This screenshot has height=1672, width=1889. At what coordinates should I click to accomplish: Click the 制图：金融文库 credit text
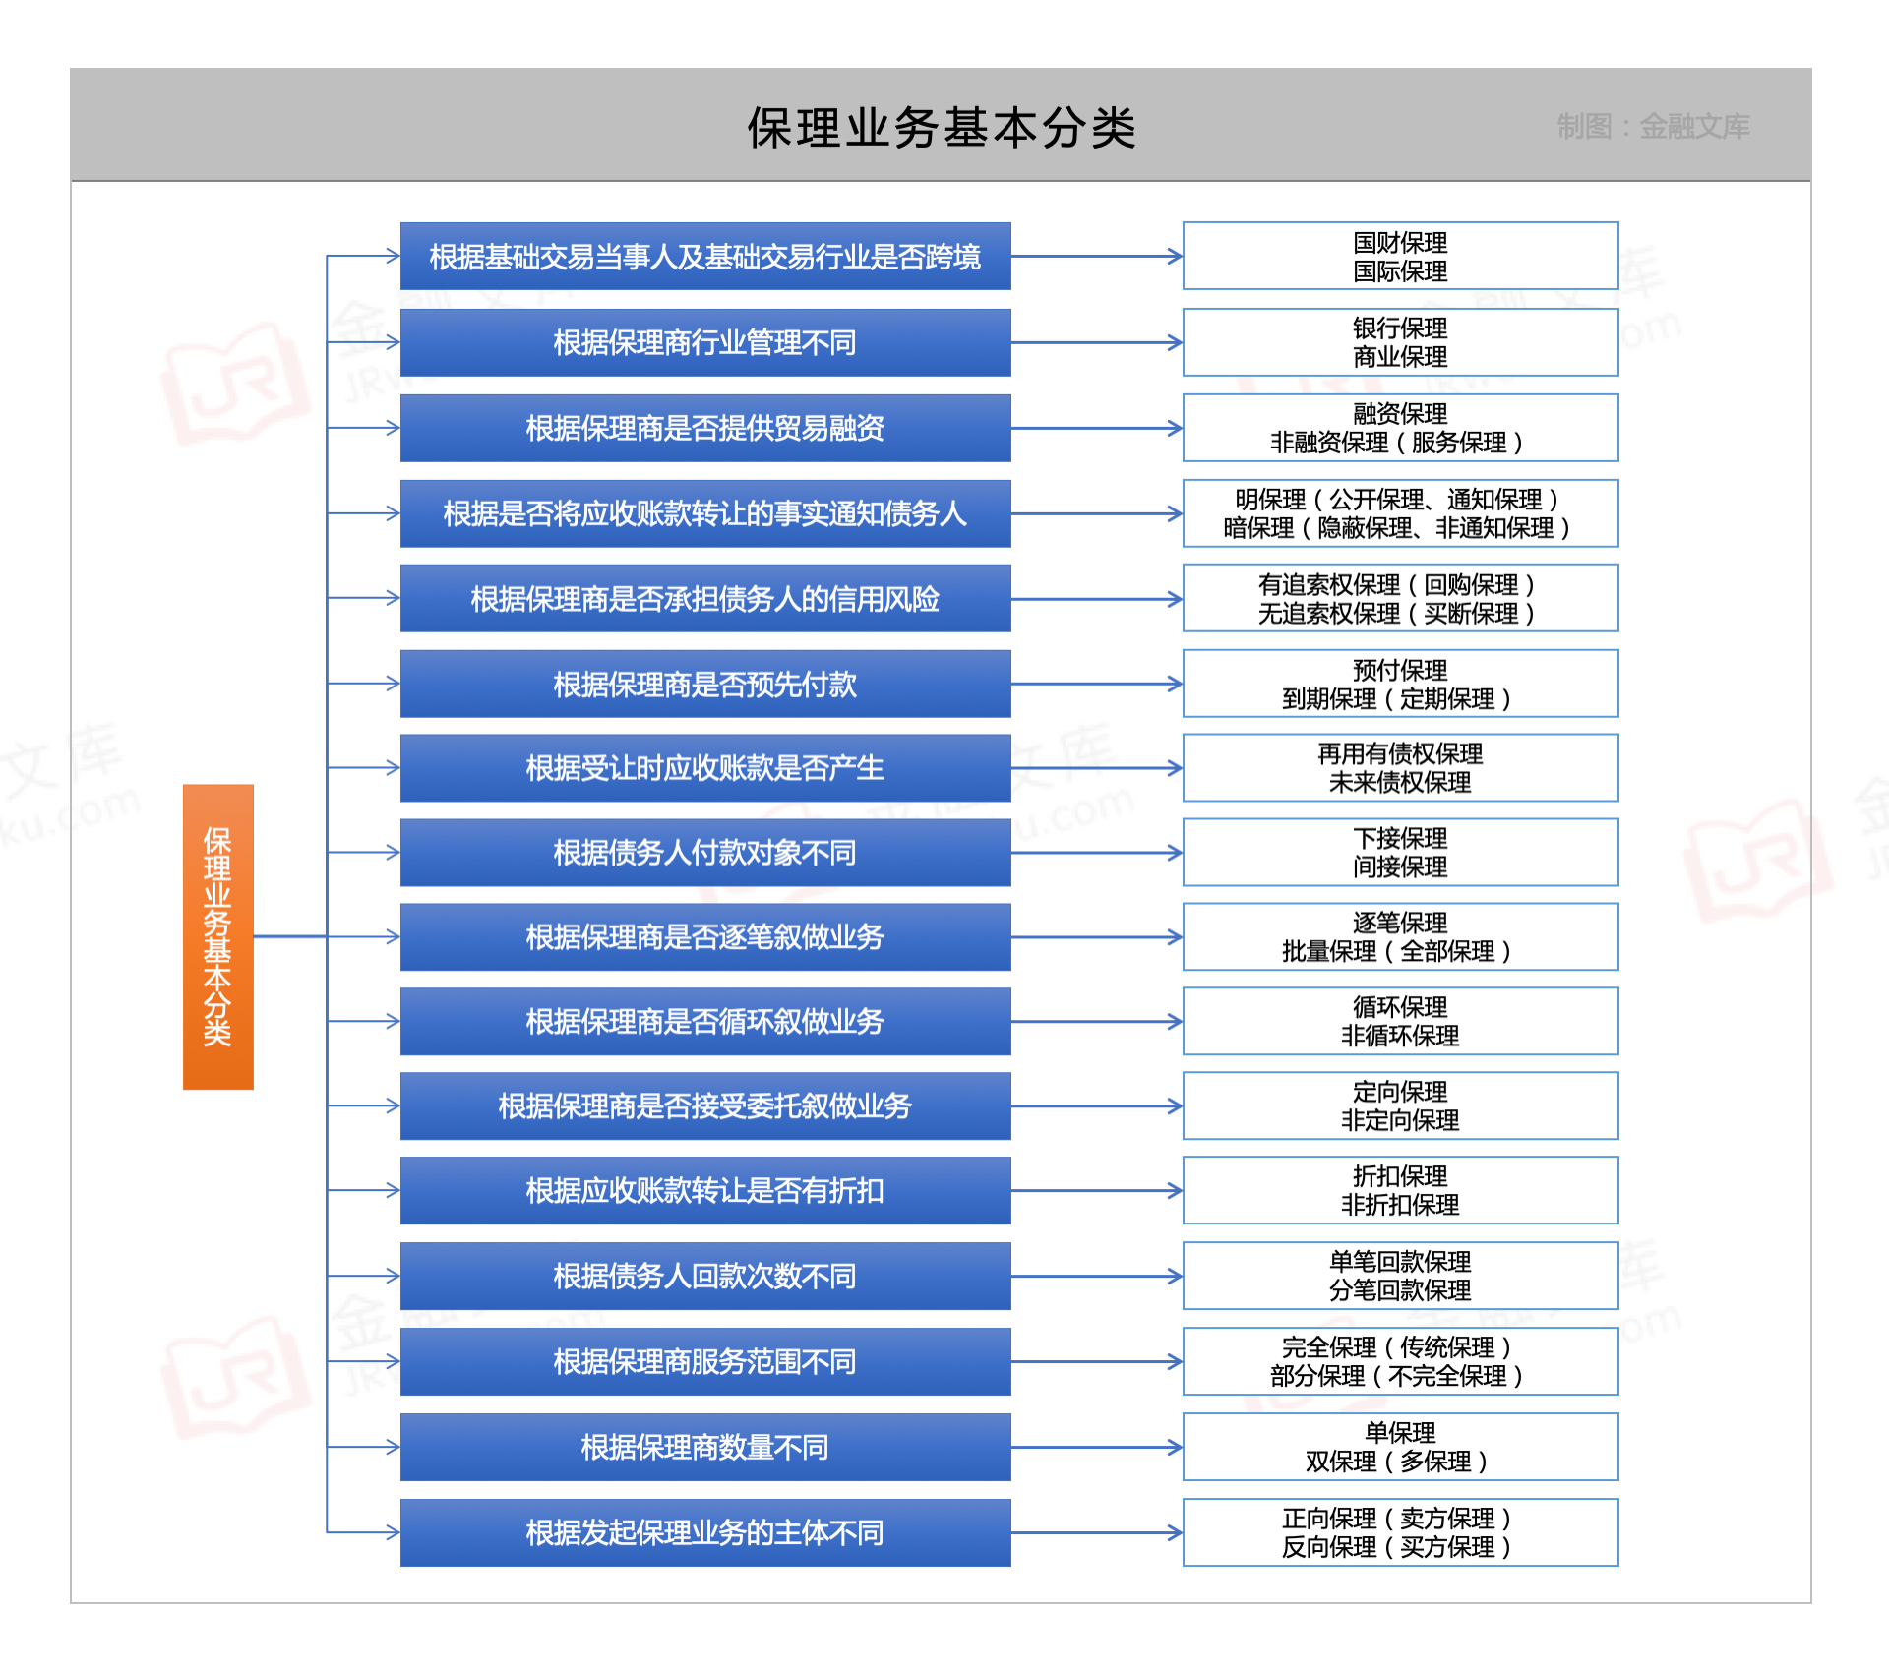tap(1656, 126)
